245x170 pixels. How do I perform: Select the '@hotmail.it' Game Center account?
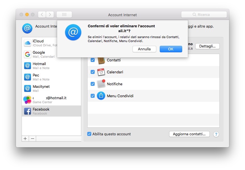point(49,98)
